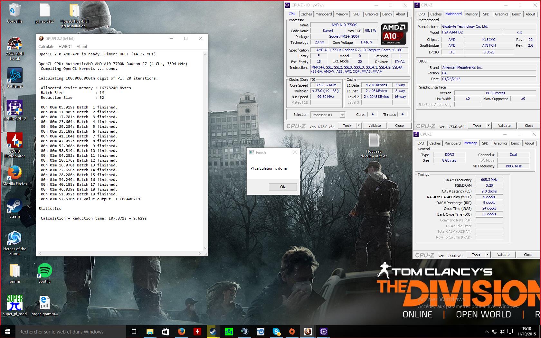Open About menu in GPUPI
This screenshot has width=541, height=338.
click(x=82, y=47)
